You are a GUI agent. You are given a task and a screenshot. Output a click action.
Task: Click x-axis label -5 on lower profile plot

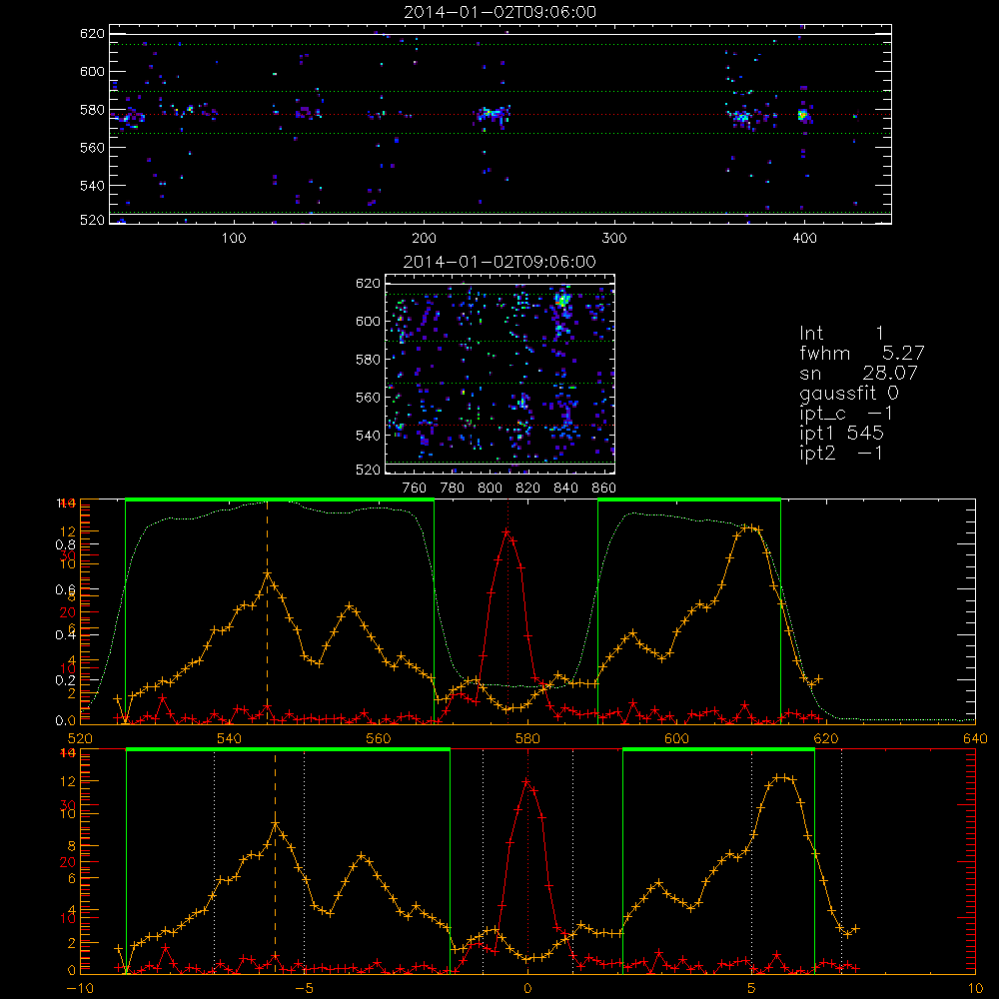[305, 989]
